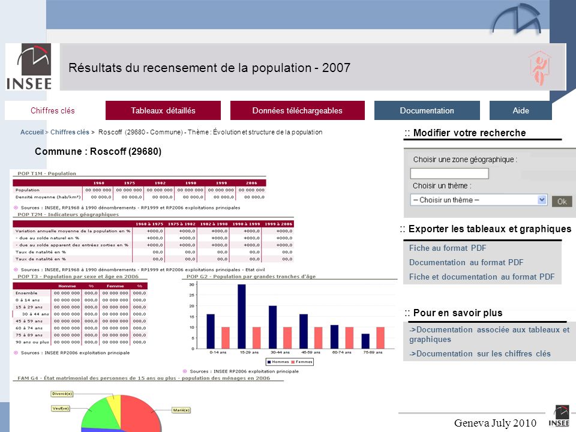Click POP G2 grandes tranches d'âge title
The height and width of the screenshot is (432, 576).
pos(251,276)
